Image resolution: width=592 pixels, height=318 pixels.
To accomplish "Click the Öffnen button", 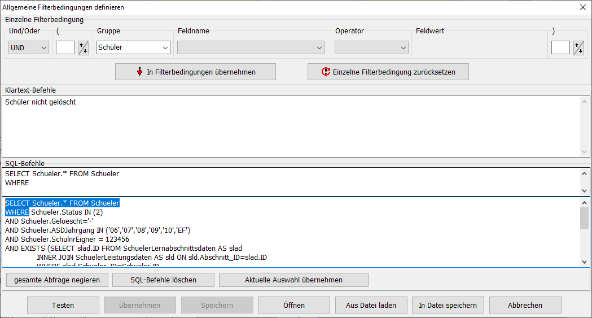I will tap(294, 305).
